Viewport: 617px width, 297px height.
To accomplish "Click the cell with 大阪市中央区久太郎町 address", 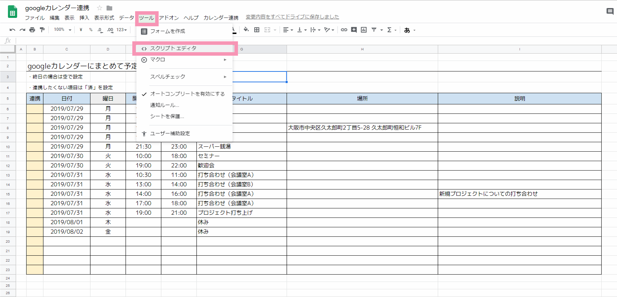I will [x=362, y=128].
